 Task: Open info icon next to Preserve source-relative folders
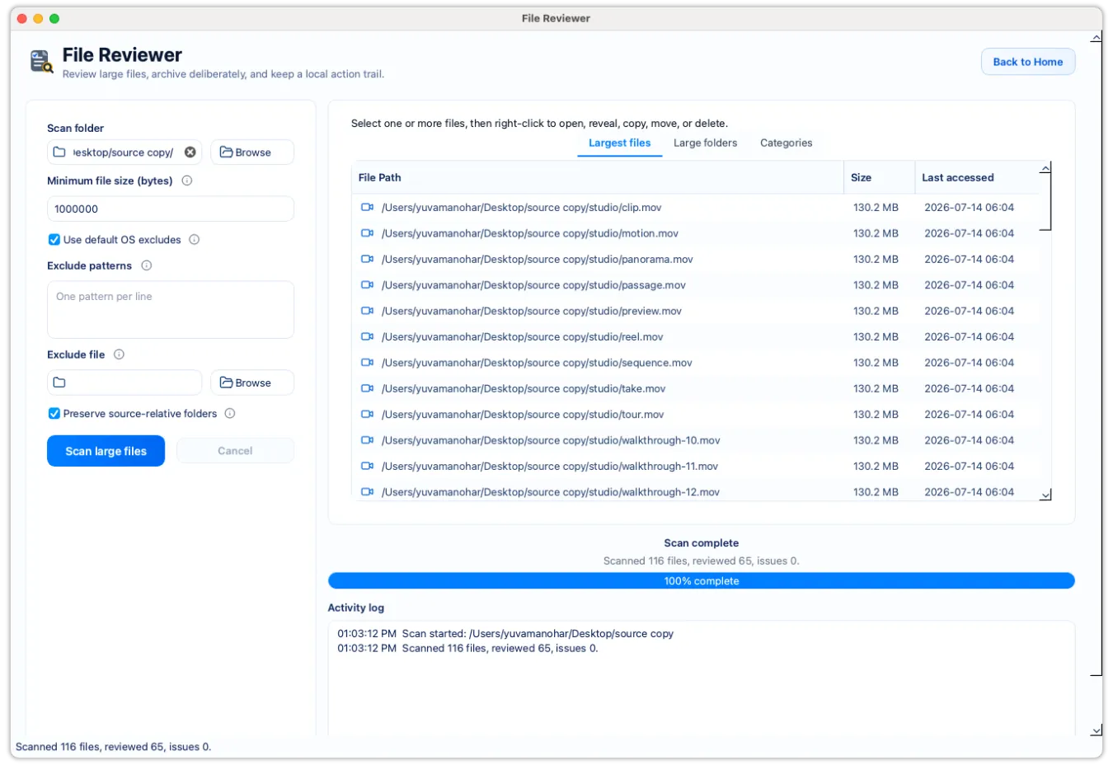230,414
